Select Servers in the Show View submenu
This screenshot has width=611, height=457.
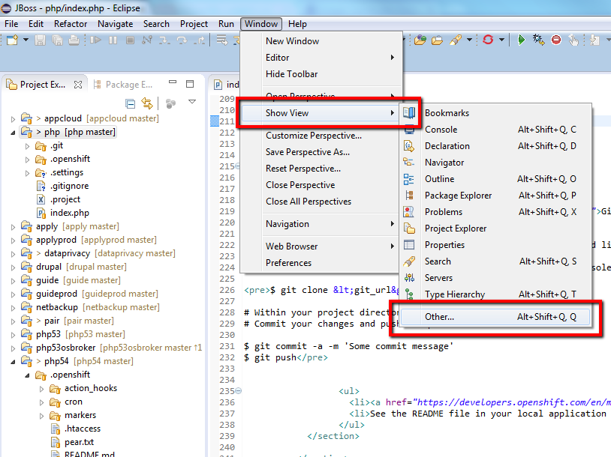438,278
